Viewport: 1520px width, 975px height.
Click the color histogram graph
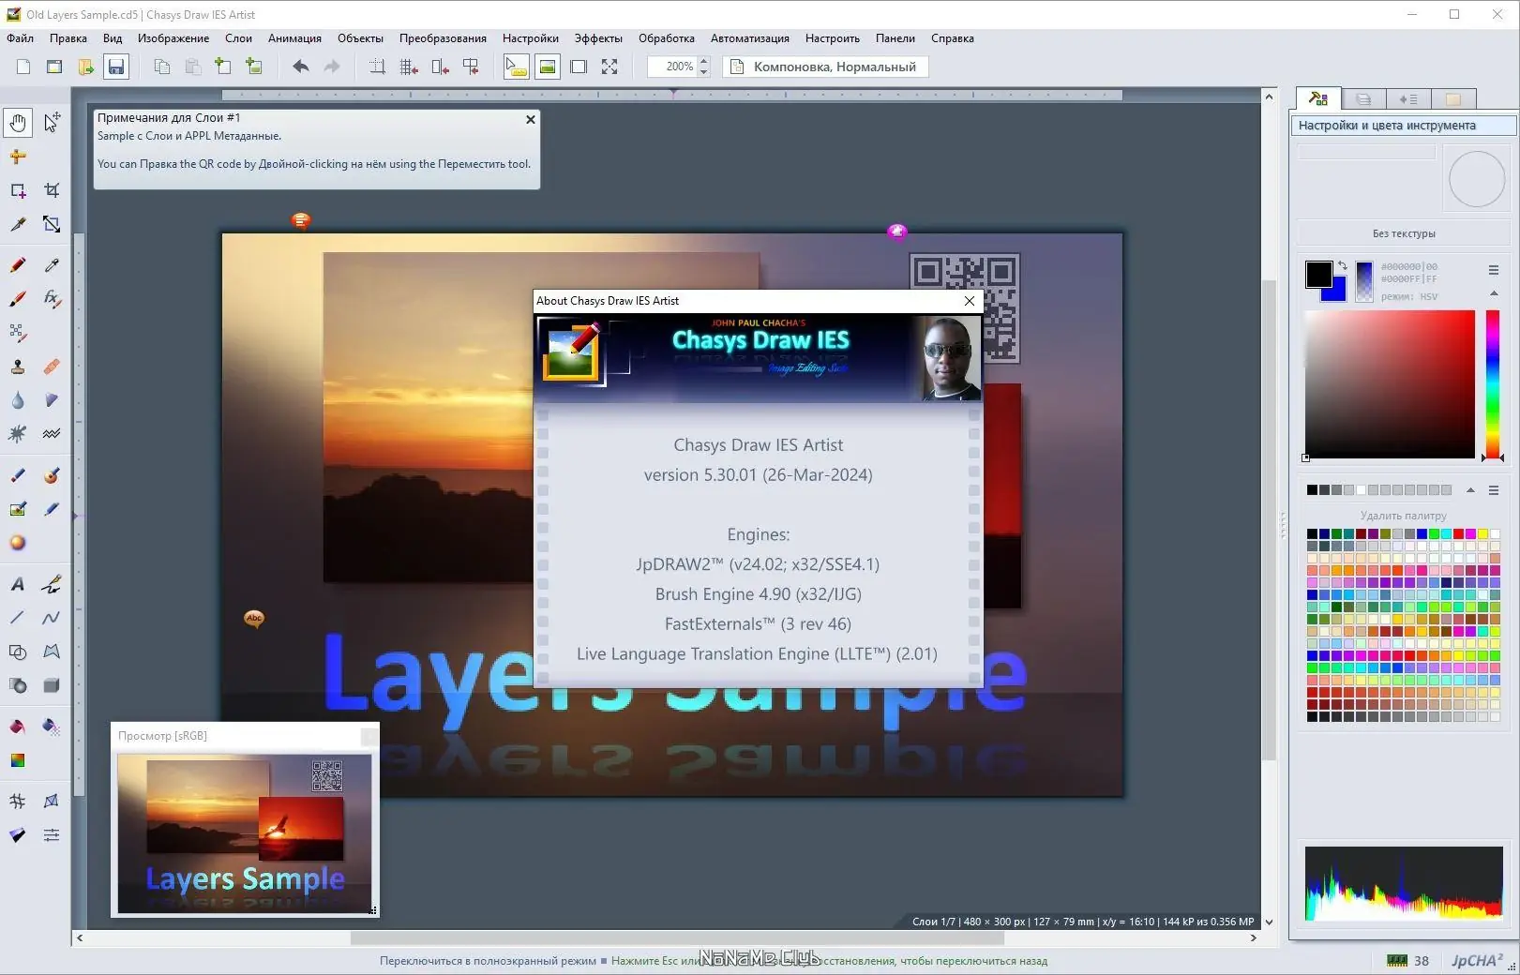pos(1404,884)
